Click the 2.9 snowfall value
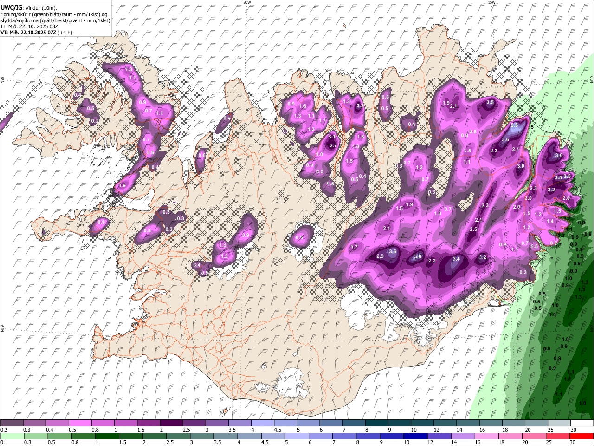 (380, 256)
